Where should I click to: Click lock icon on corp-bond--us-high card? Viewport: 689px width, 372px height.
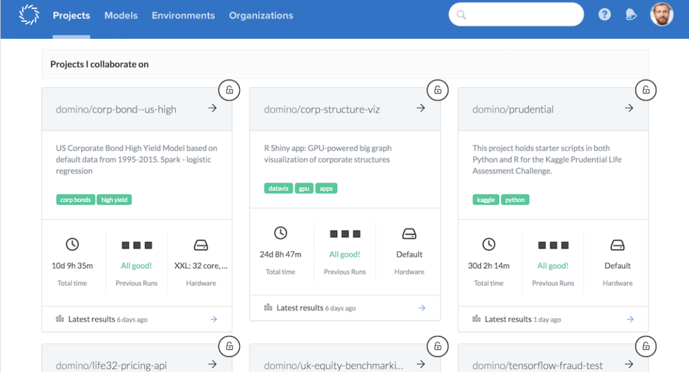click(229, 90)
